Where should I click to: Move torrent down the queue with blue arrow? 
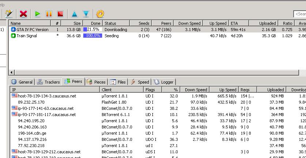86,14
